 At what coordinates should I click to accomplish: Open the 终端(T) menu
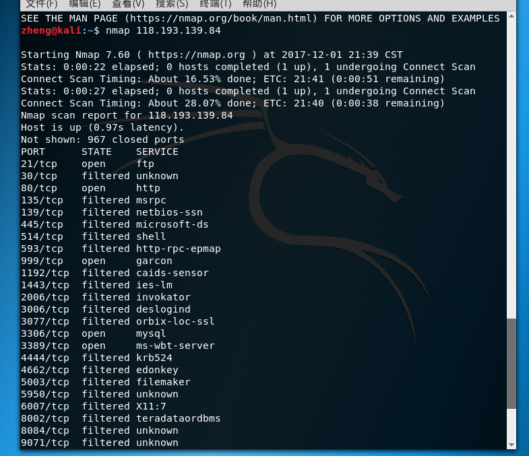(x=216, y=4)
